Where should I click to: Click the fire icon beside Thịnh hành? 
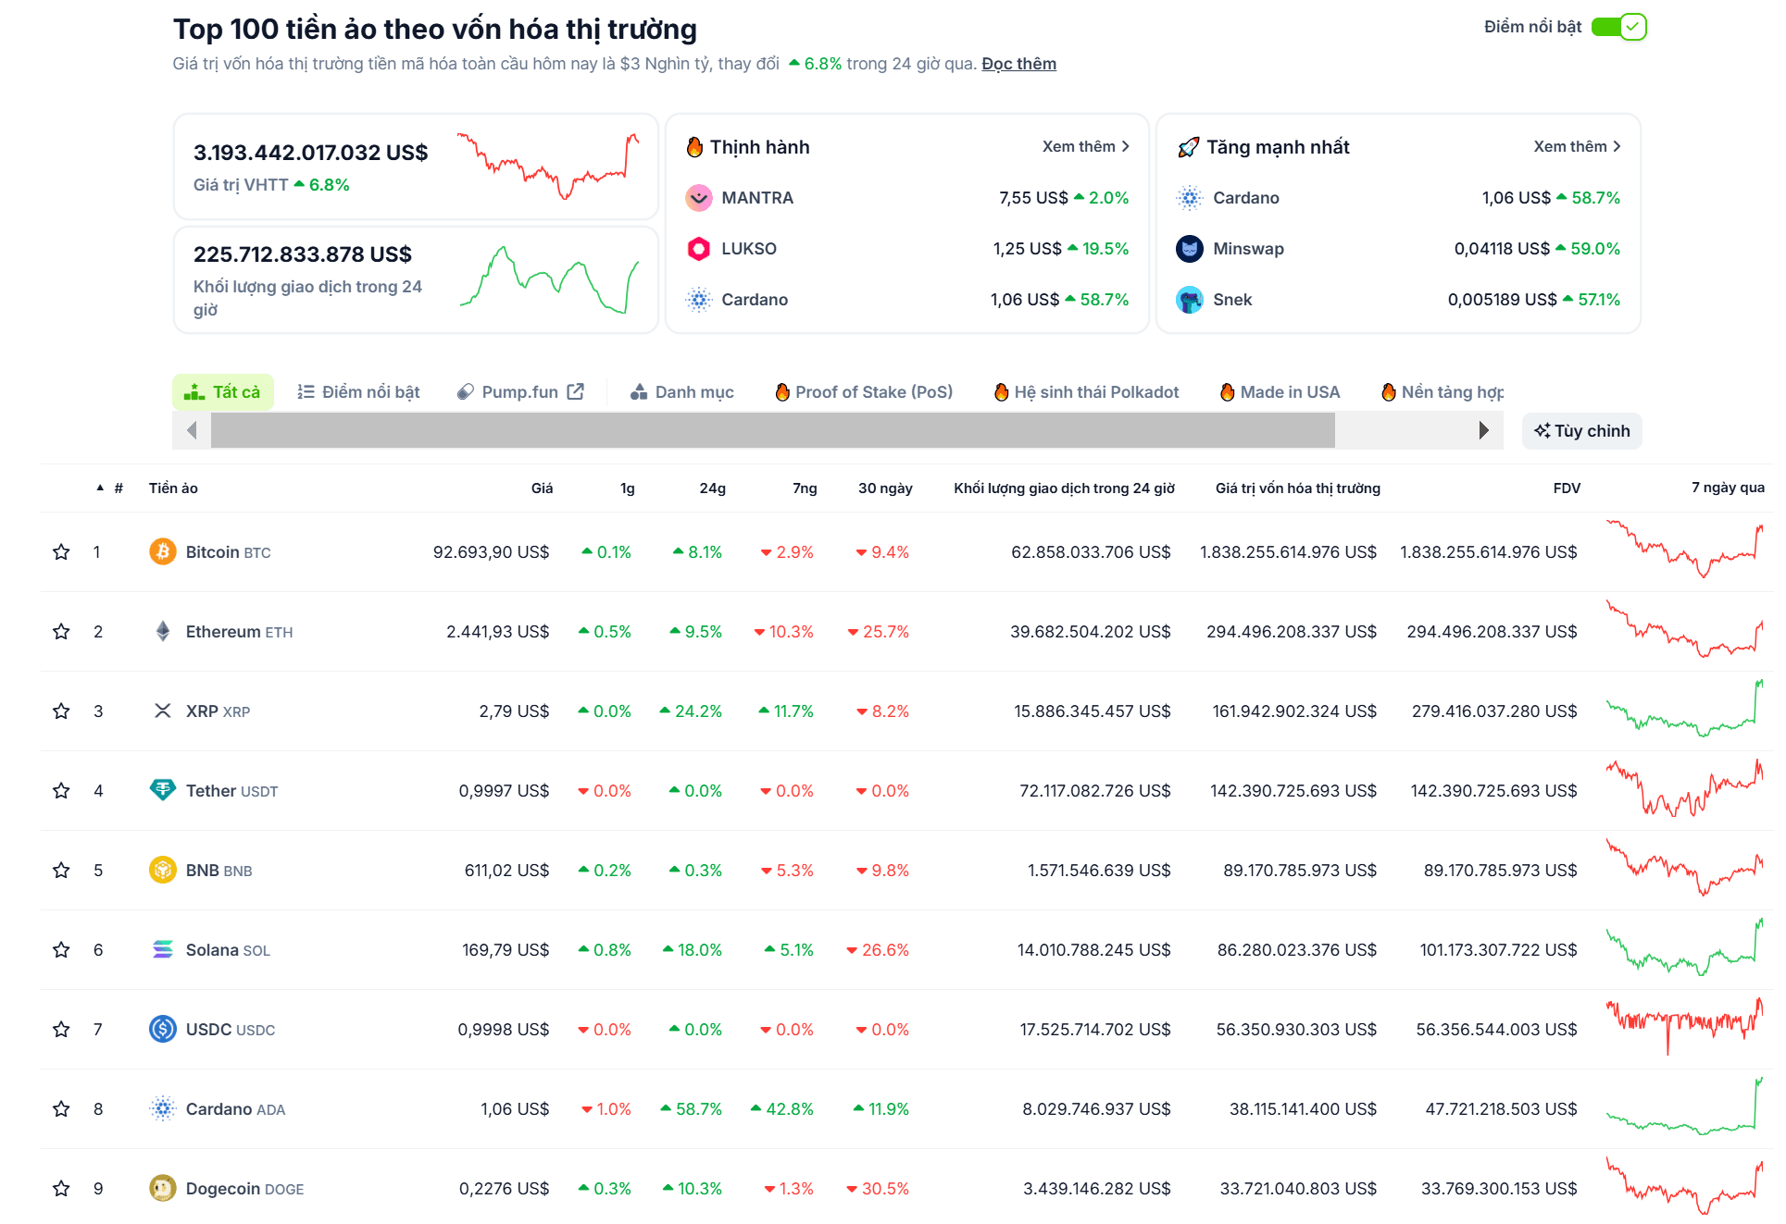pyautogui.click(x=694, y=147)
